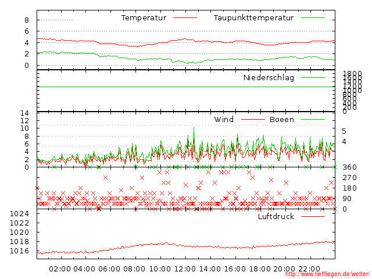Image resolution: width=372 pixels, height=279 pixels.
Task: Click the 1018 pressure axis label
Action: point(19,242)
